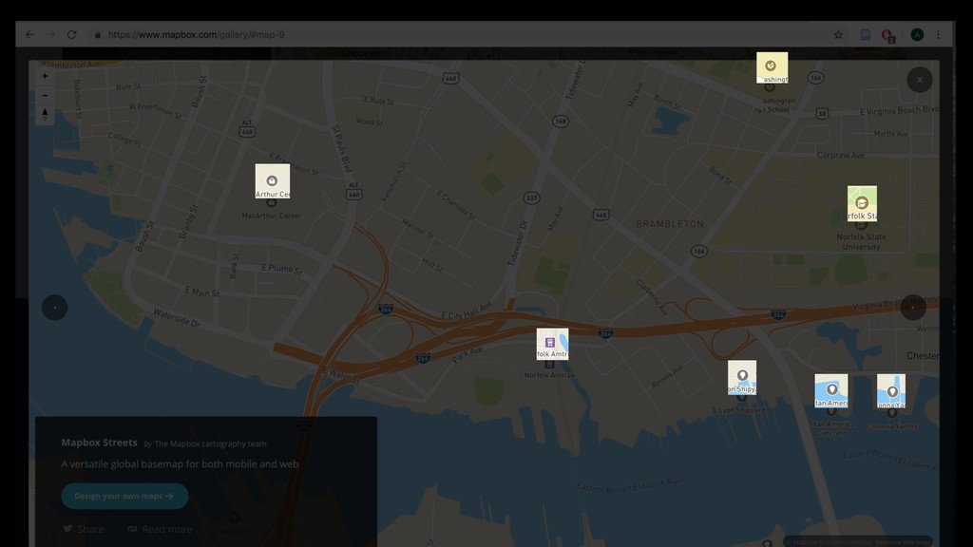Click the route 337 shield

tap(531, 198)
